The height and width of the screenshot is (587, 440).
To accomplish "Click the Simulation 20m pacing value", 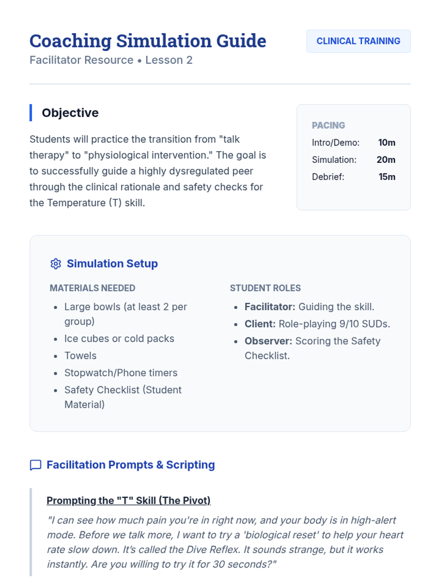I will [x=386, y=160].
